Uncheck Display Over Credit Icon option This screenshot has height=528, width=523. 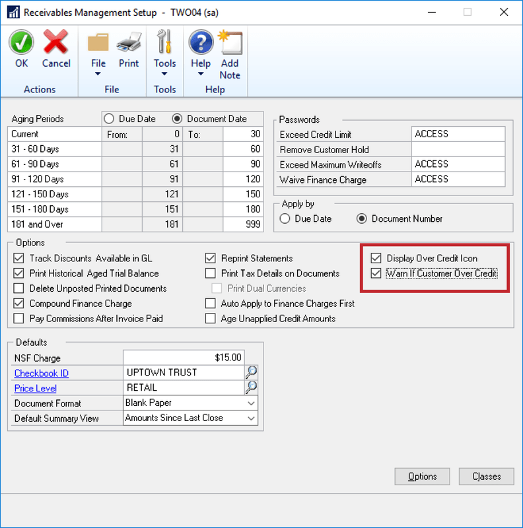(x=376, y=258)
